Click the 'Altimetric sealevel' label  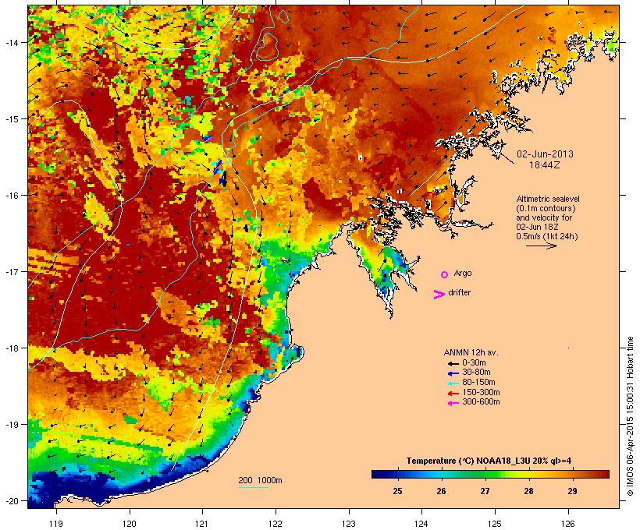[548, 199]
